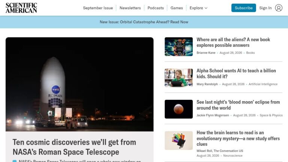The image size is (288, 162).
Task: Click author name Brianne Kane
Action: (x=206, y=53)
